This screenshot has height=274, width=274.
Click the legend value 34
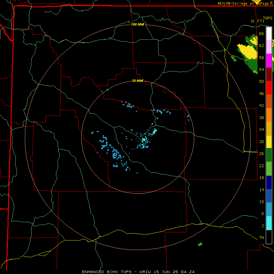pyautogui.click(x=262, y=130)
